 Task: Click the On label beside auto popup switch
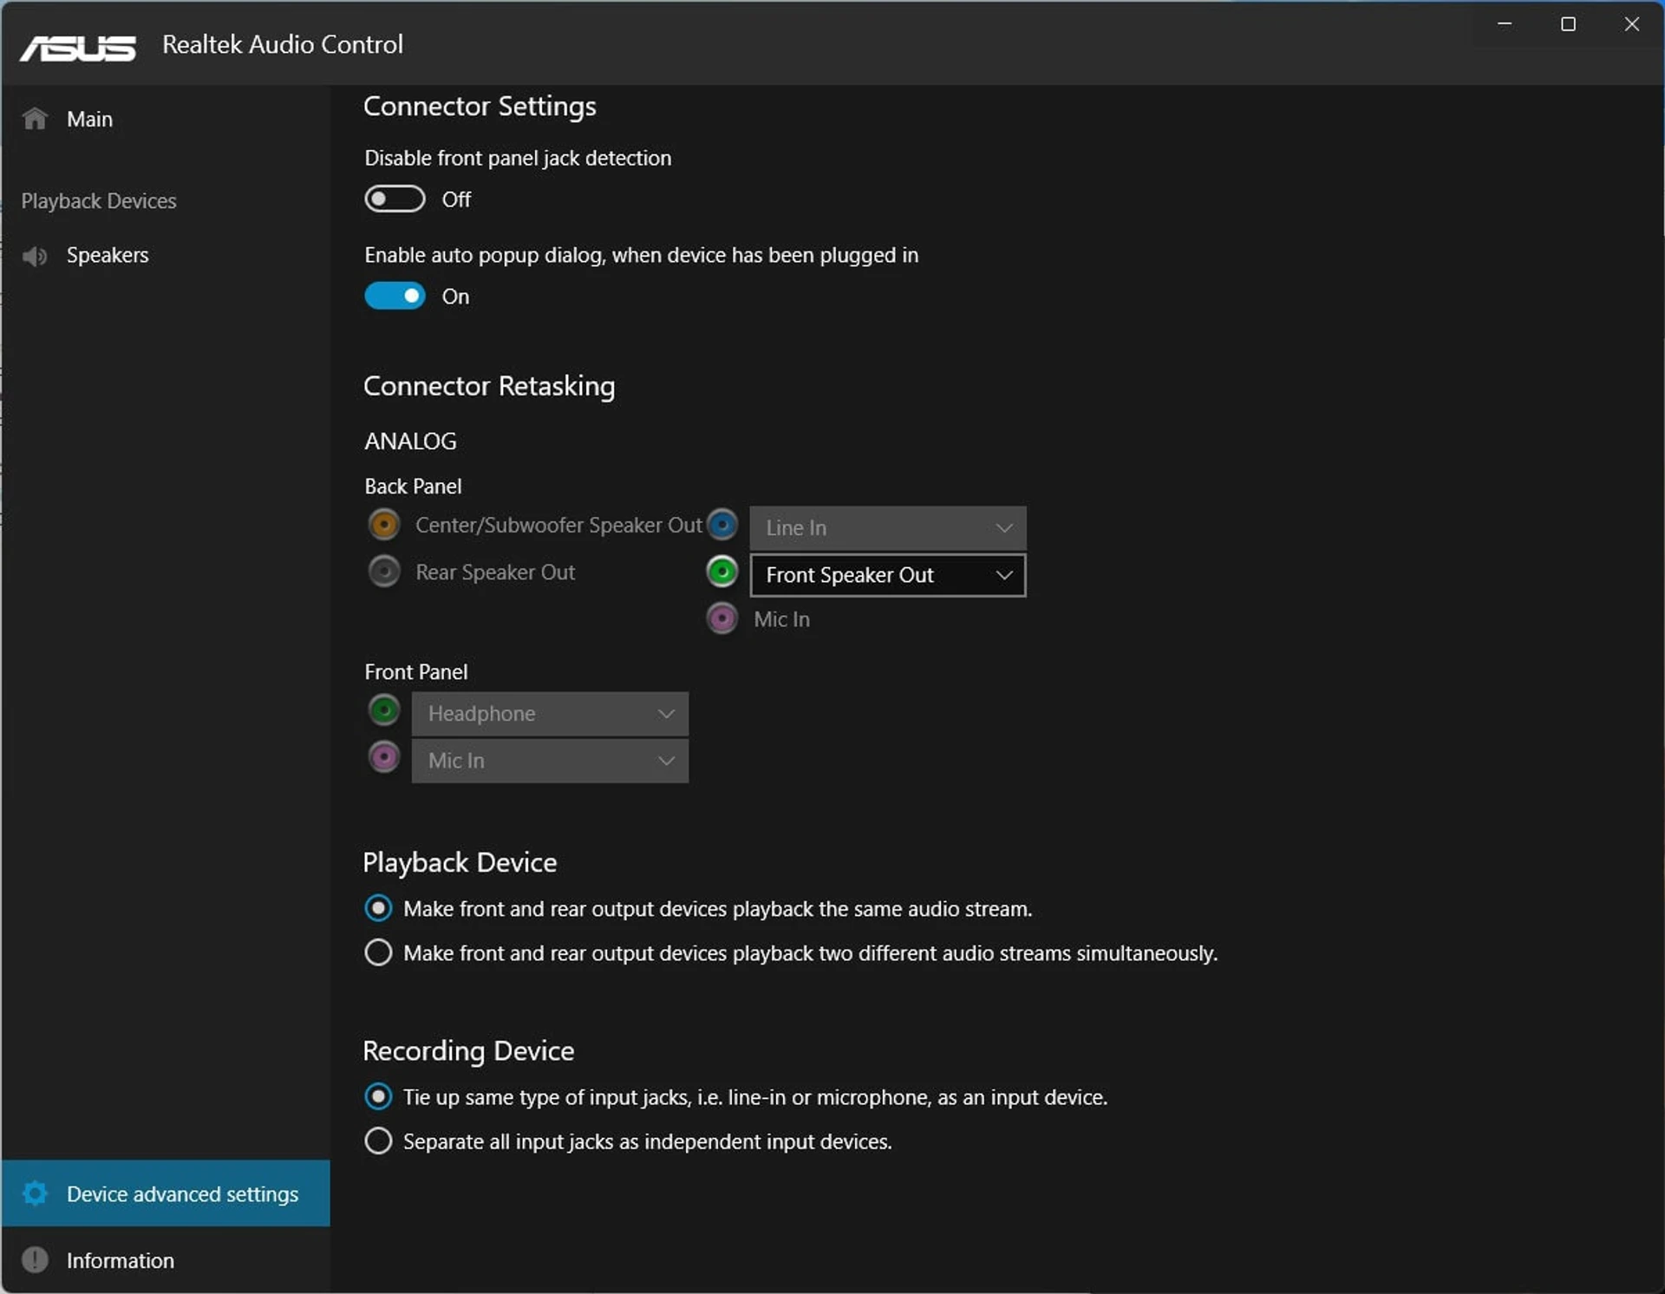[455, 297]
